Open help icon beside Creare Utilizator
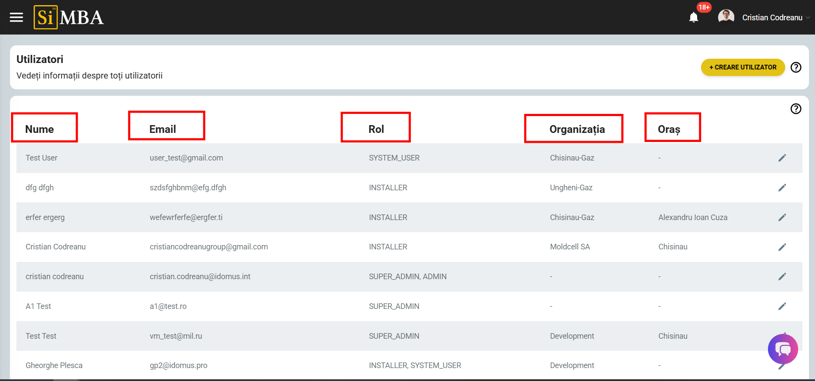 (796, 67)
